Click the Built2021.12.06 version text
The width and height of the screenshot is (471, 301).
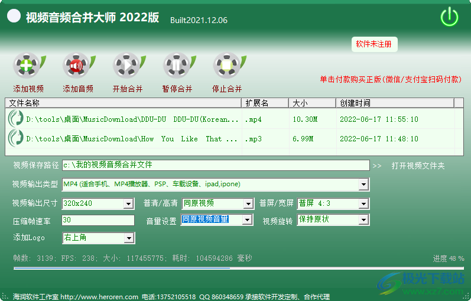pyautogui.click(x=199, y=21)
